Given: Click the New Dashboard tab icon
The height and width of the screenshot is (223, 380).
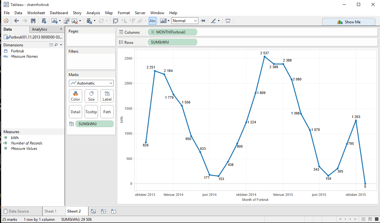Looking at the screenshot, I should 103,211.
